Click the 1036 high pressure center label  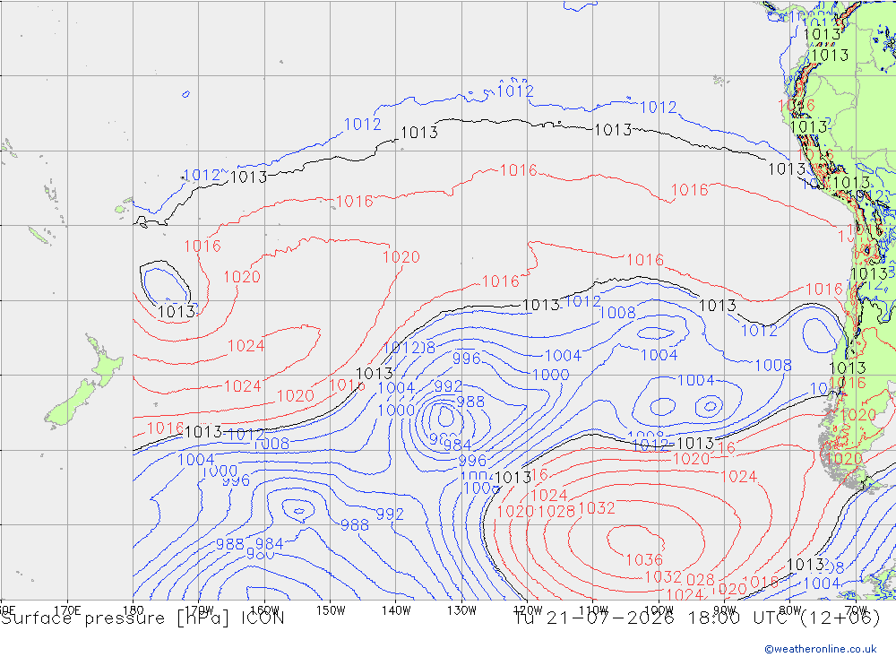click(x=644, y=560)
